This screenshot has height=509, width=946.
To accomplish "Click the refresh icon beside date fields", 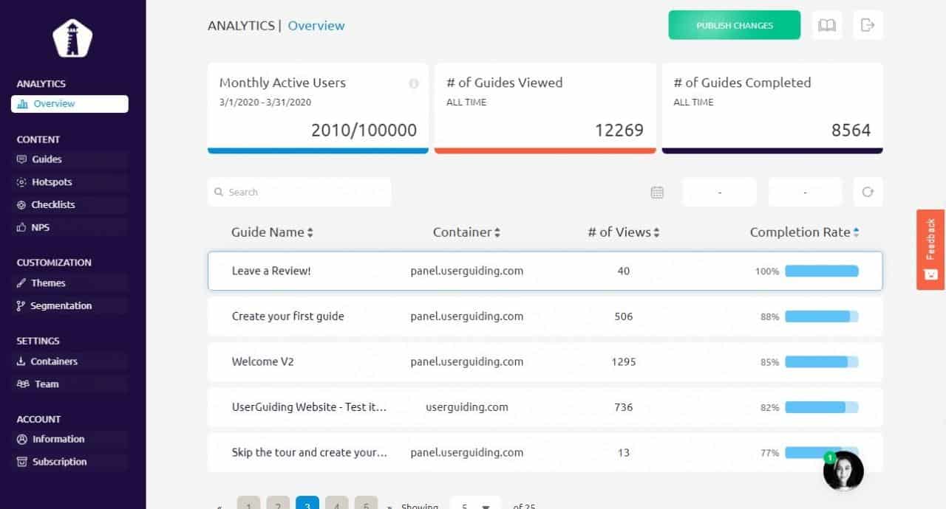I will 868,192.
